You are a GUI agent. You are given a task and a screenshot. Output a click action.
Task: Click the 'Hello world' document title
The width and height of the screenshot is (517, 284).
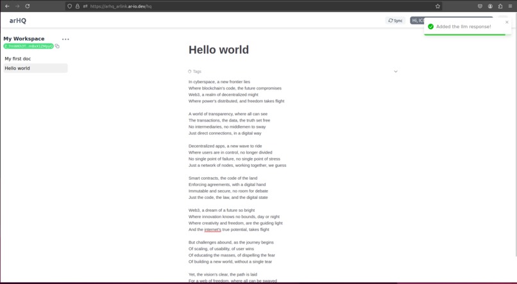pyautogui.click(x=219, y=50)
